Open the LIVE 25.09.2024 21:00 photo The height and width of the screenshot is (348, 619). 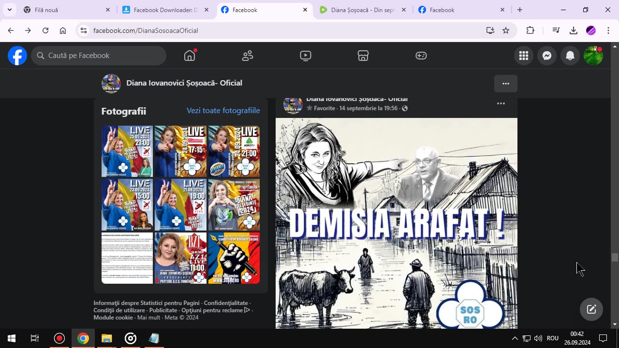pos(127,151)
